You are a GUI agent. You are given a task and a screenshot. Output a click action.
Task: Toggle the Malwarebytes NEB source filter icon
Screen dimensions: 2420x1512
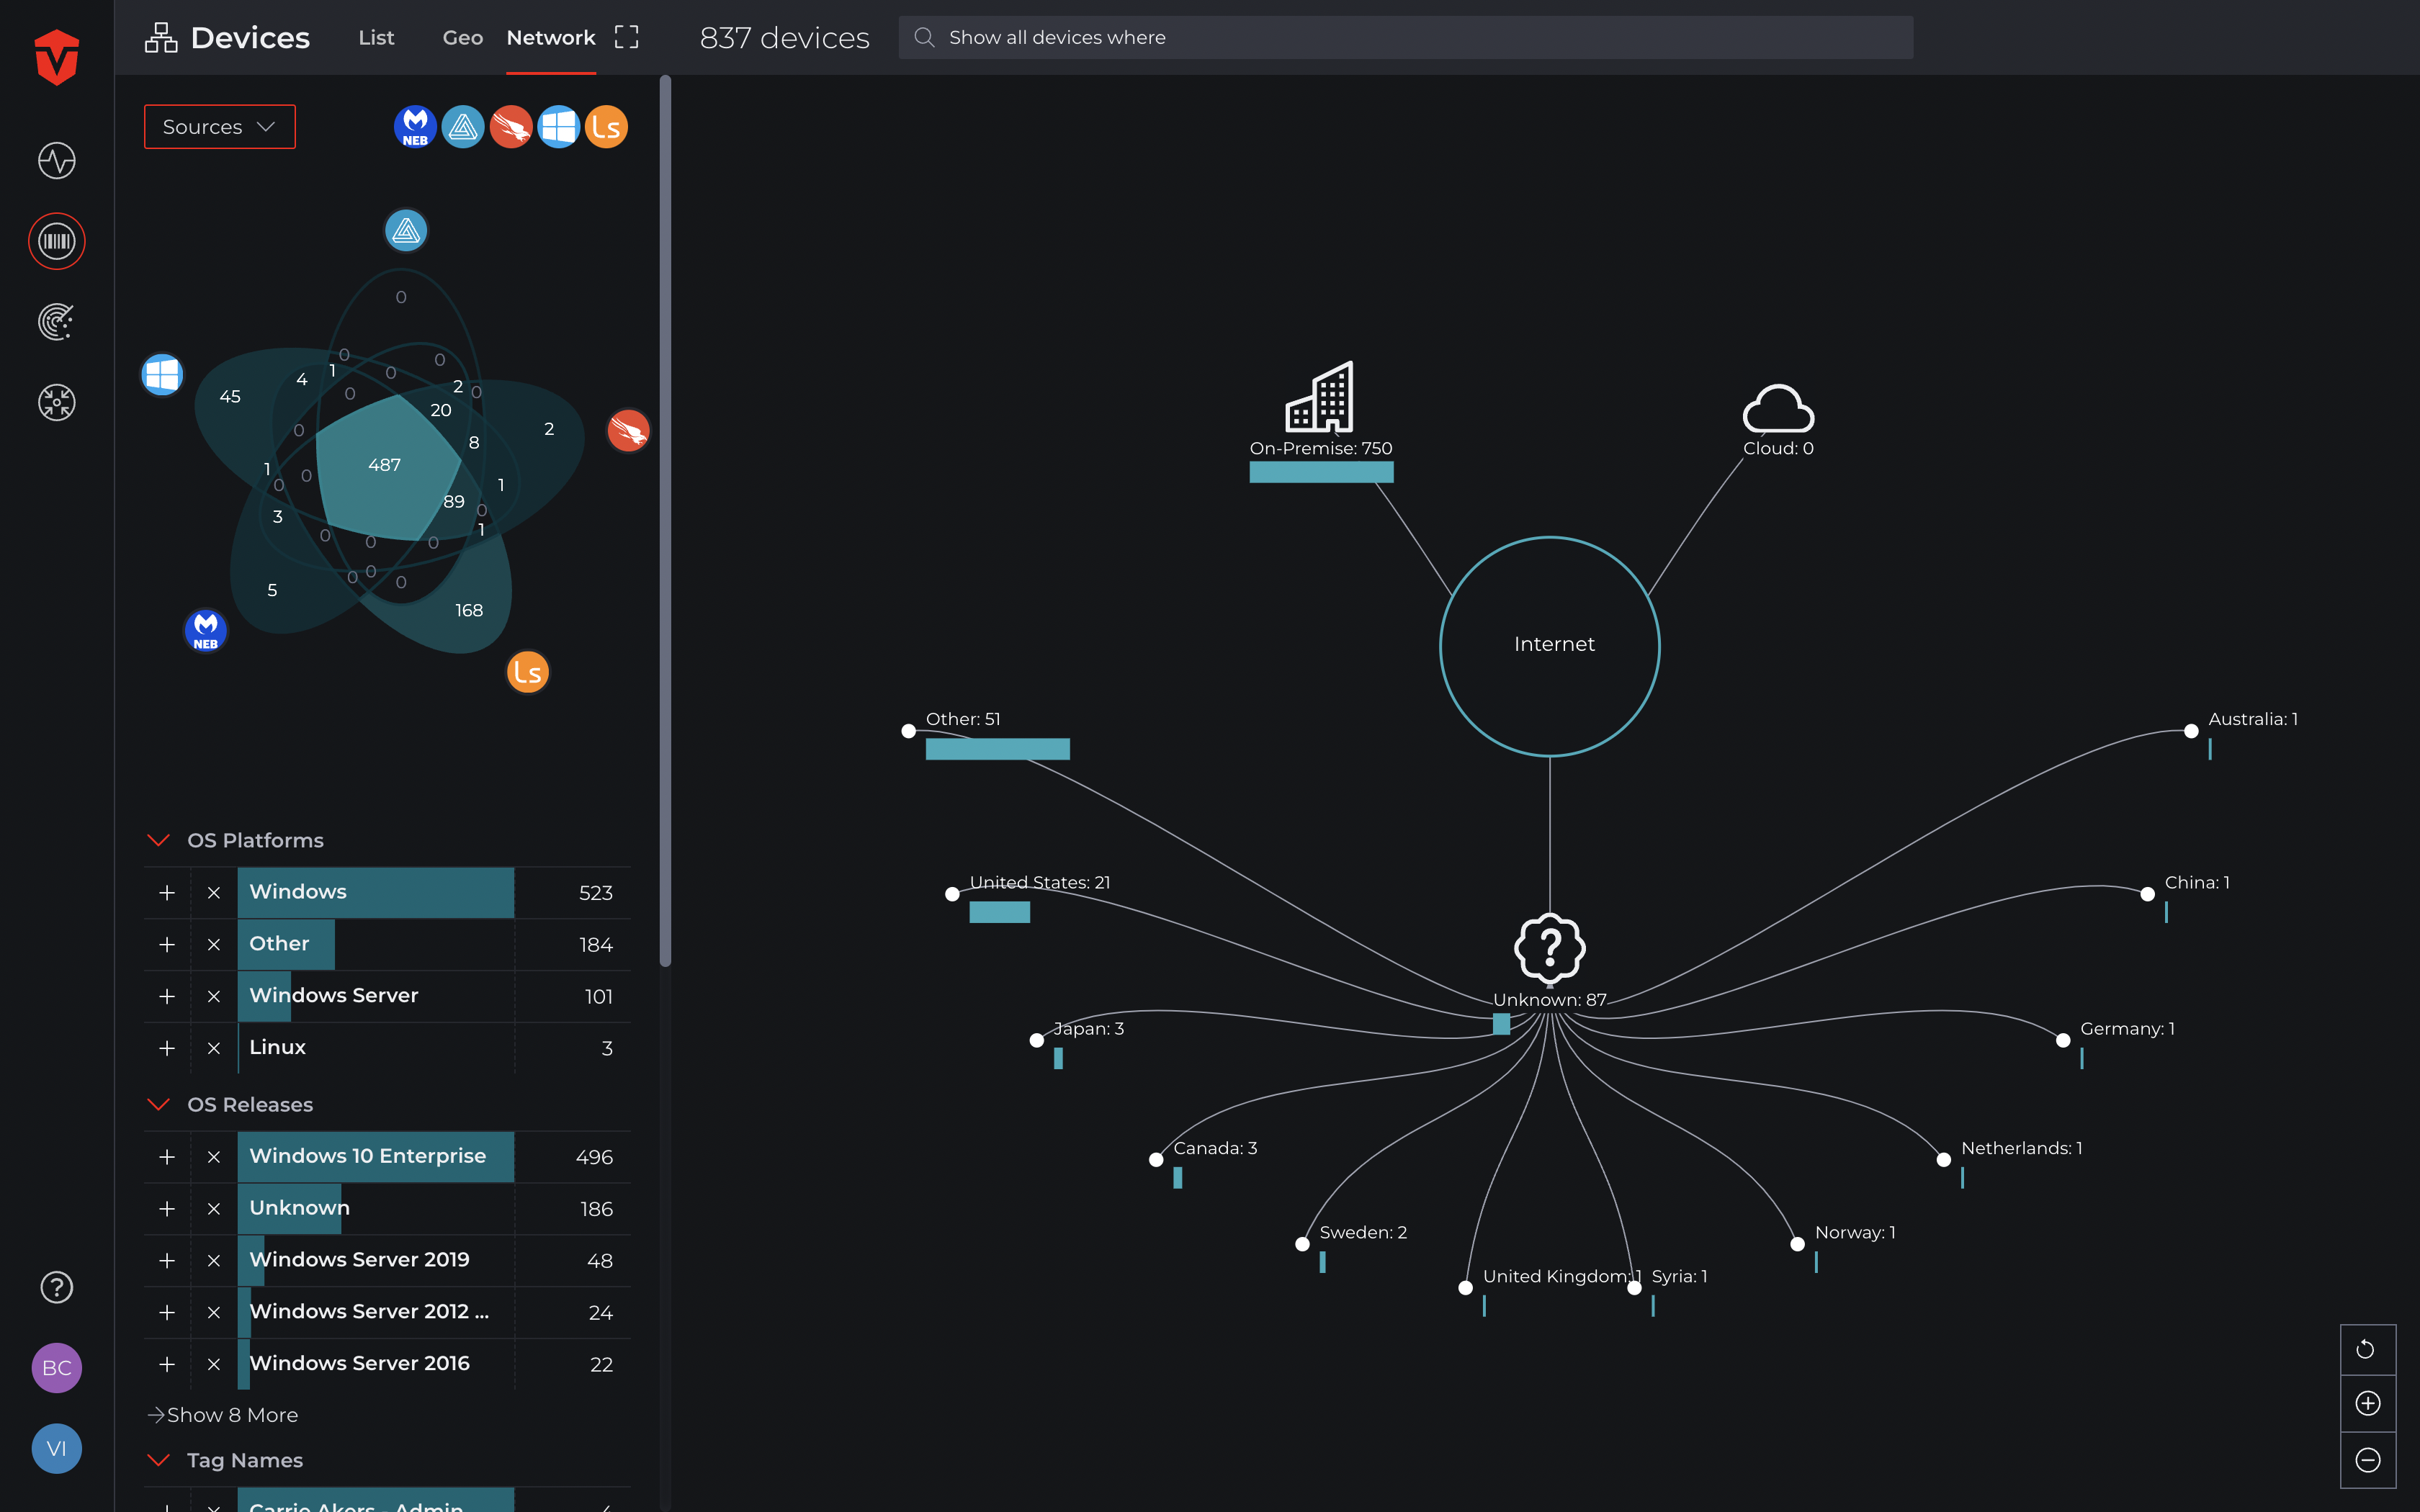click(x=414, y=127)
